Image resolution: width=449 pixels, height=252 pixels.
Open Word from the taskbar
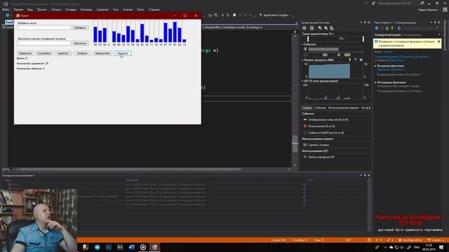131,247
